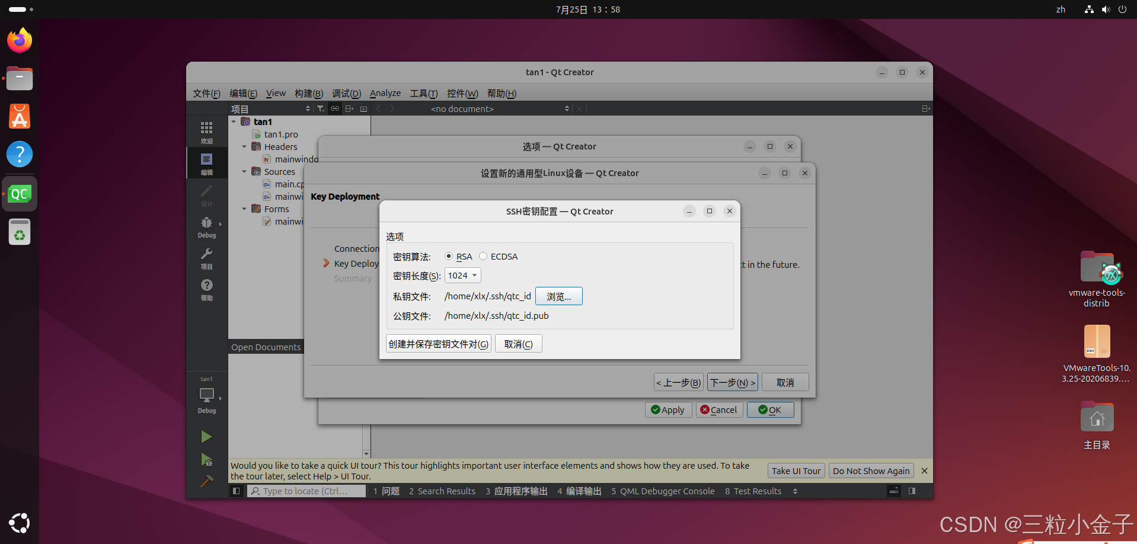This screenshot has height=544, width=1137.
Task: Click the project tree scrollbar down arrow
Action: (x=366, y=454)
